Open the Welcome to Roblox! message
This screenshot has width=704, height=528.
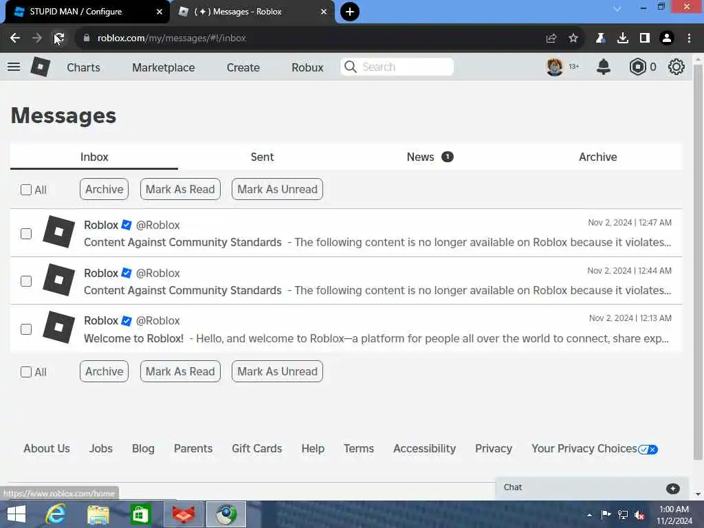pos(346,329)
